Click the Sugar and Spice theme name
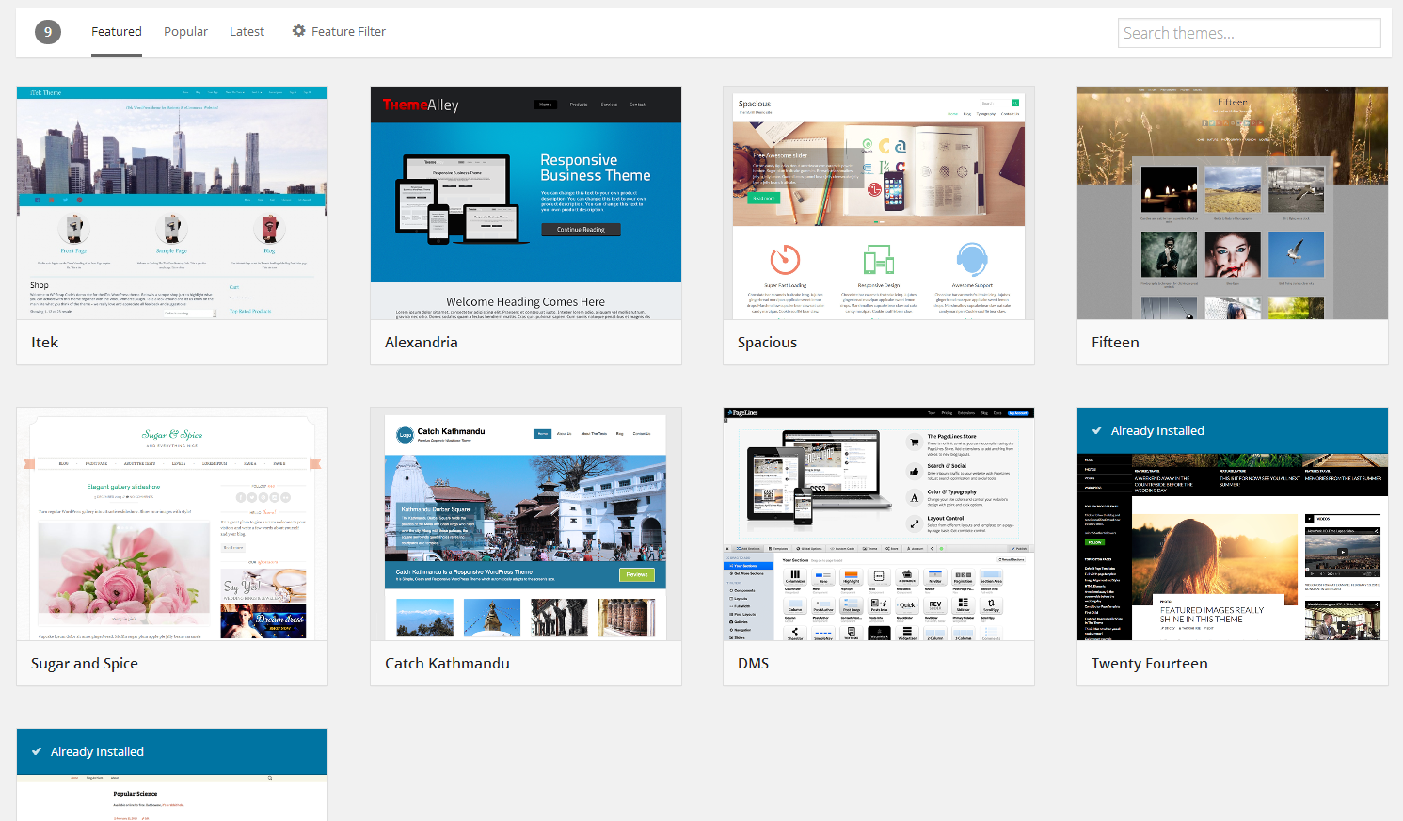Viewport: 1403px width, 821px height. [85, 664]
